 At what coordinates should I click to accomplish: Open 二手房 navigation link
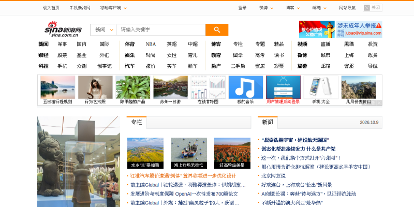click(x=238, y=66)
